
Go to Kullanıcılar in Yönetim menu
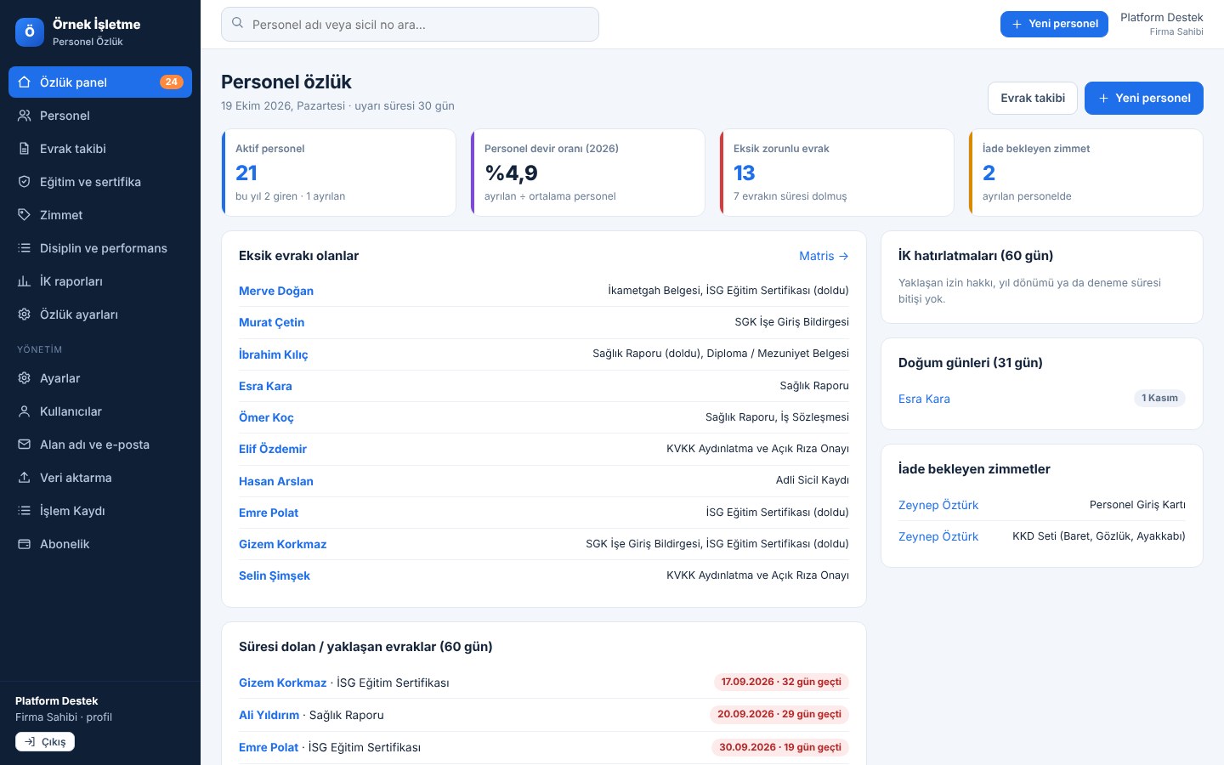point(100,411)
